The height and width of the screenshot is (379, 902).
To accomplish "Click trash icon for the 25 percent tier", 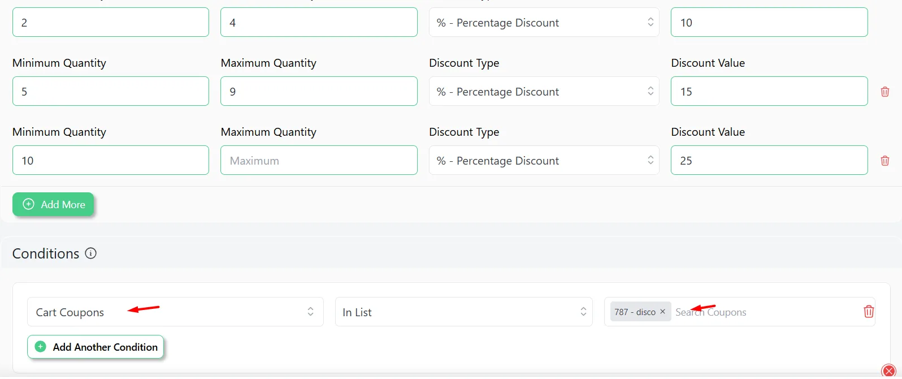I will pyautogui.click(x=884, y=161).
